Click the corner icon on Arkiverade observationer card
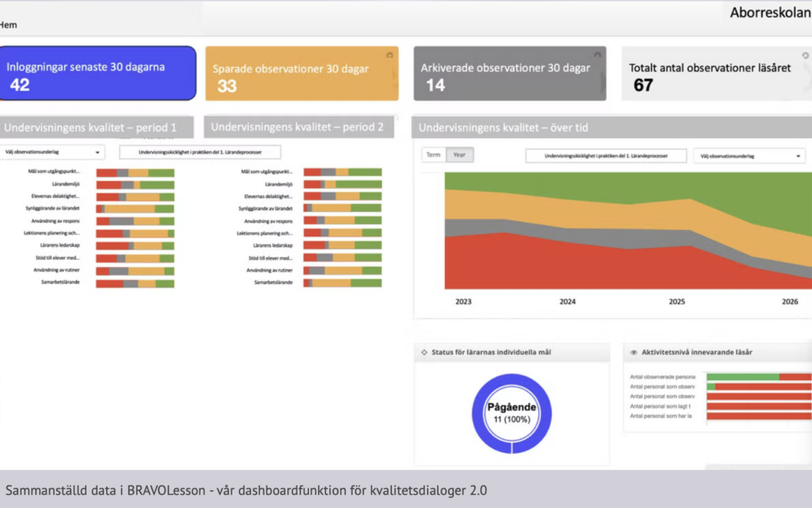The height and width of the screenshot is (508, 812). tap(597, 55)
